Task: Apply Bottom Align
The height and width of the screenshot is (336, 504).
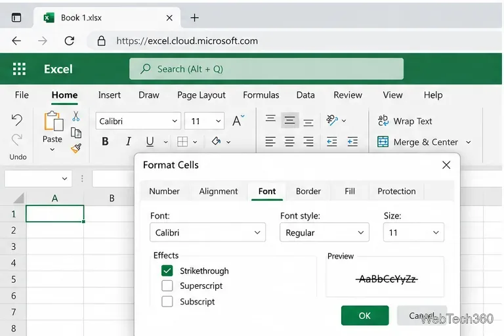Action: pyautogui.click(x=308, y=123)
